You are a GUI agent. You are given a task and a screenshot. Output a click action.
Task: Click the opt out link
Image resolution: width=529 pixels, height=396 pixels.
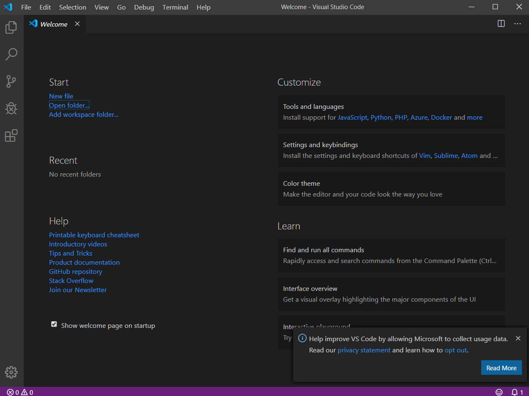point(455,350)
